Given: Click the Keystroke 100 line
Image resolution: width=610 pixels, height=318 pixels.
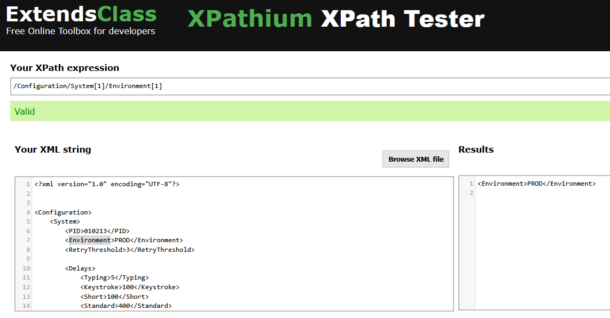Looking at the screenshot, I should click(x=130, y=287).
